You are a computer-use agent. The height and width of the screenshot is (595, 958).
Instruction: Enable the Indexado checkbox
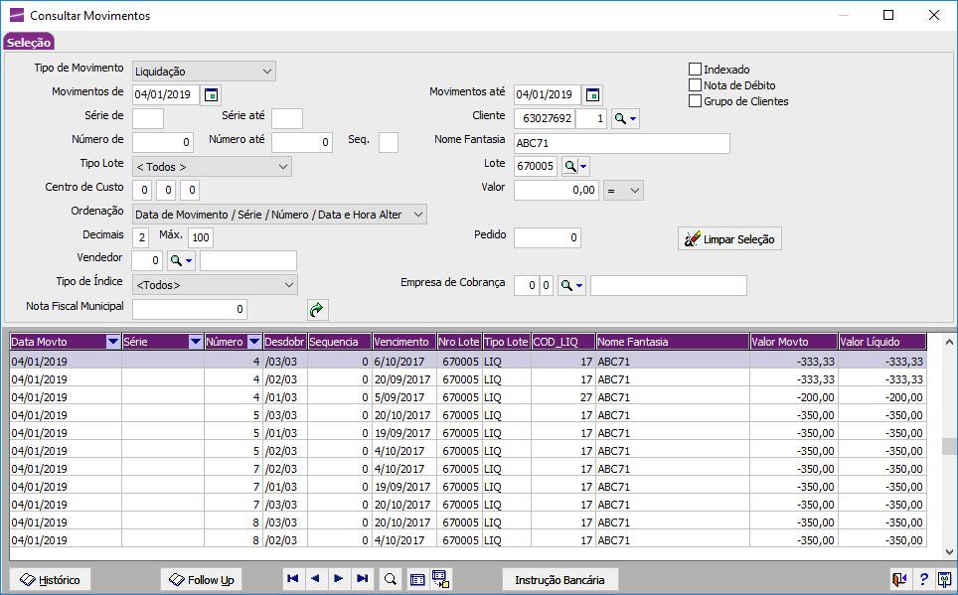[x=696, y=70]
